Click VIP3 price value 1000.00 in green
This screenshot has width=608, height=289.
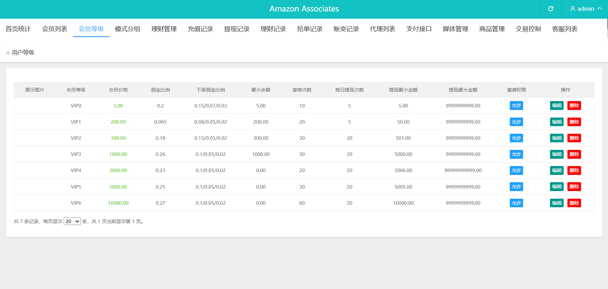118,154
